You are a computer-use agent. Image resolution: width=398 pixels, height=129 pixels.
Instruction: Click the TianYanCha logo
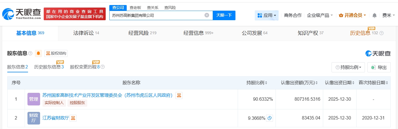click(x=21, y=13)
